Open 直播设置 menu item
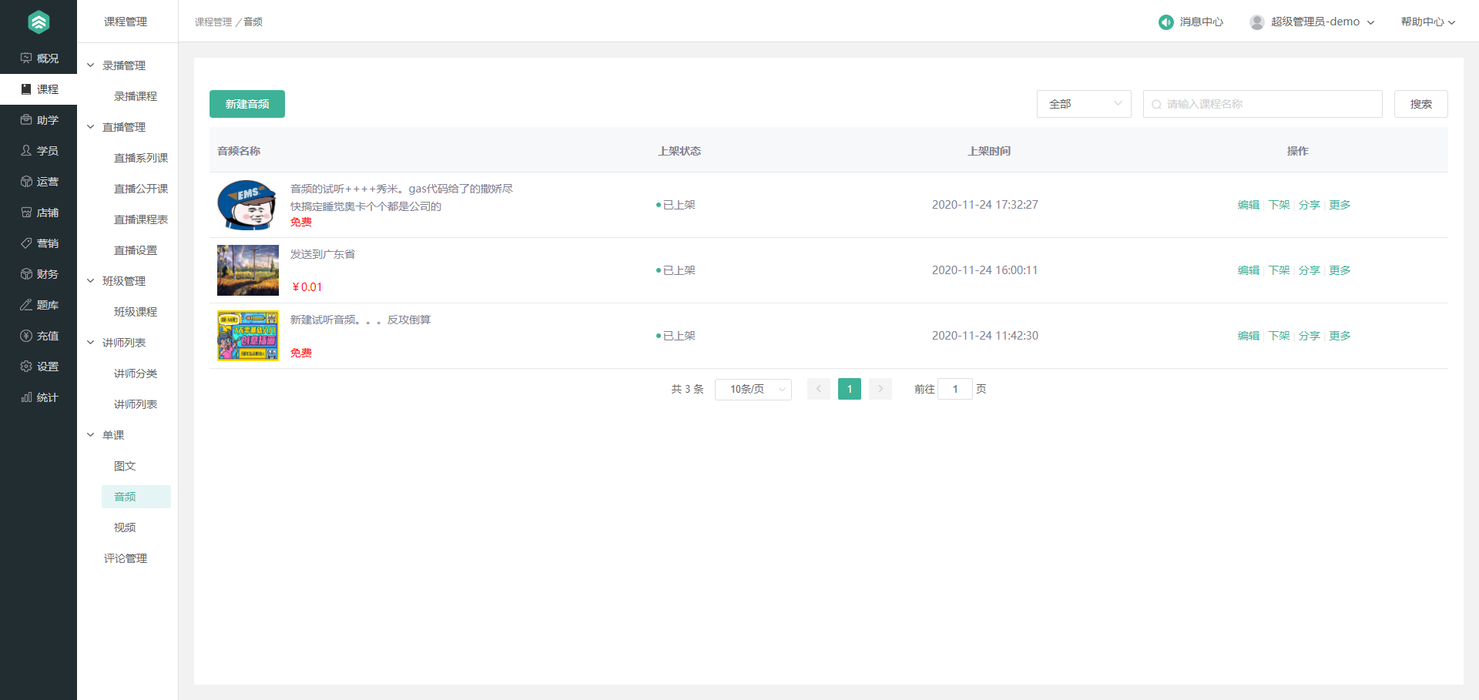 [136, 250]
